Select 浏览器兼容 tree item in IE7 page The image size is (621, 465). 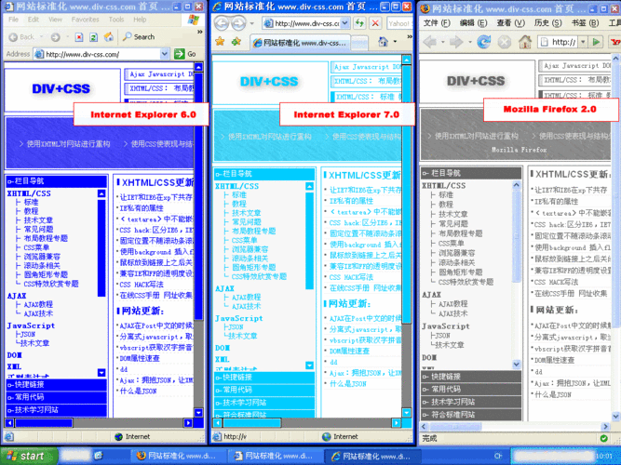pos(250,249)
